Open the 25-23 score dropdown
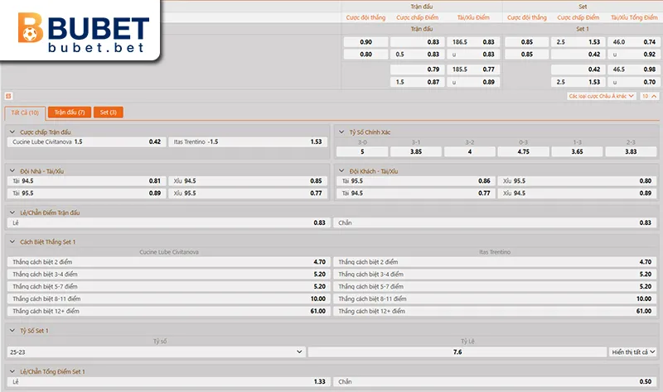 point(156,351)
